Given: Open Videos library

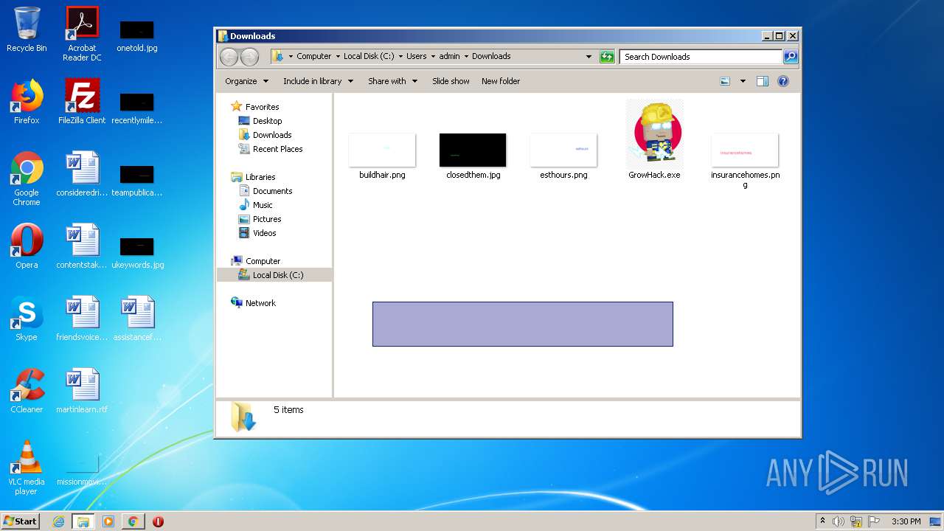Looking at the screenshot, I should coord(264,233).
